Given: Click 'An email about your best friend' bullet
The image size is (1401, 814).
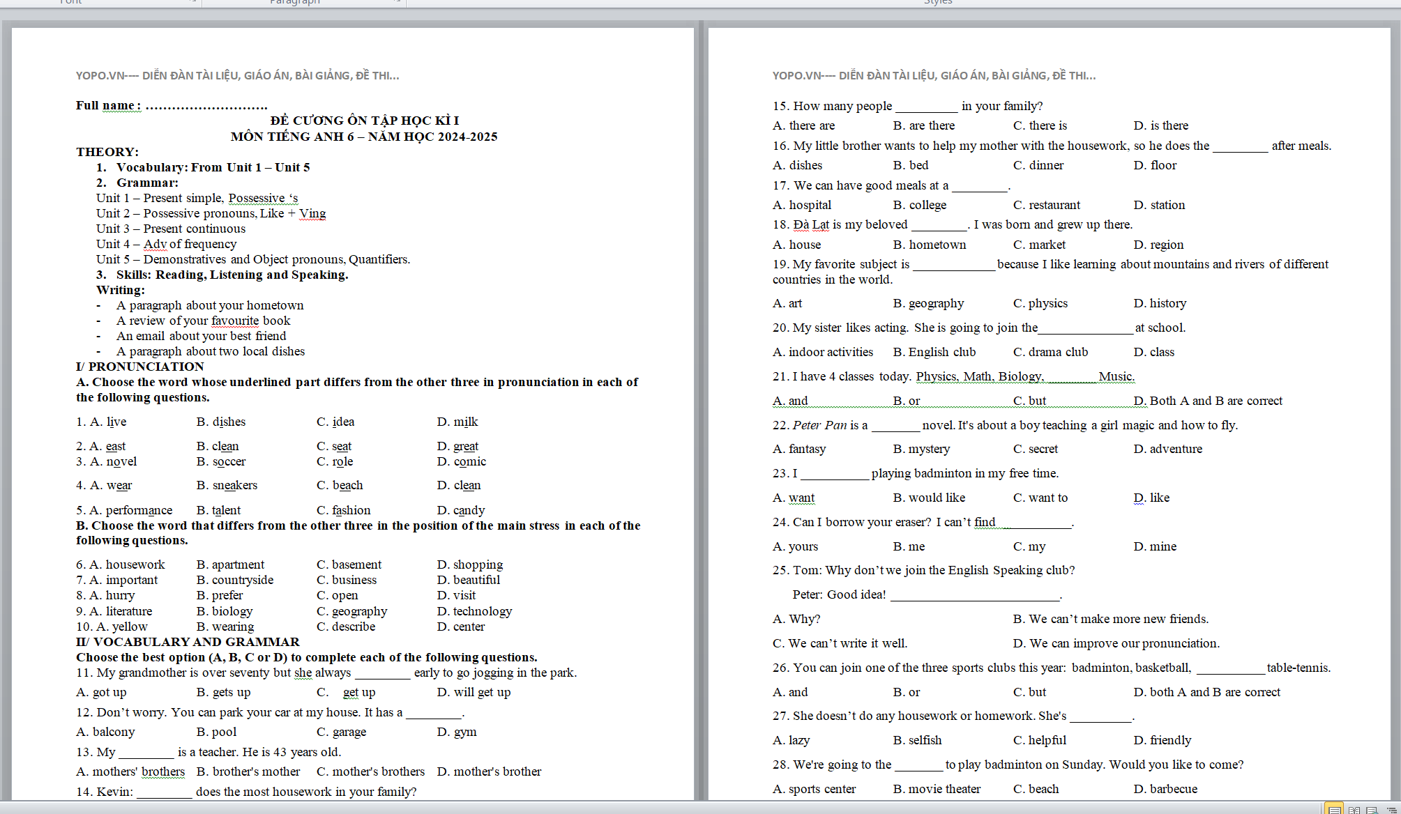Looking at the screenshot, I should (201, 336).
